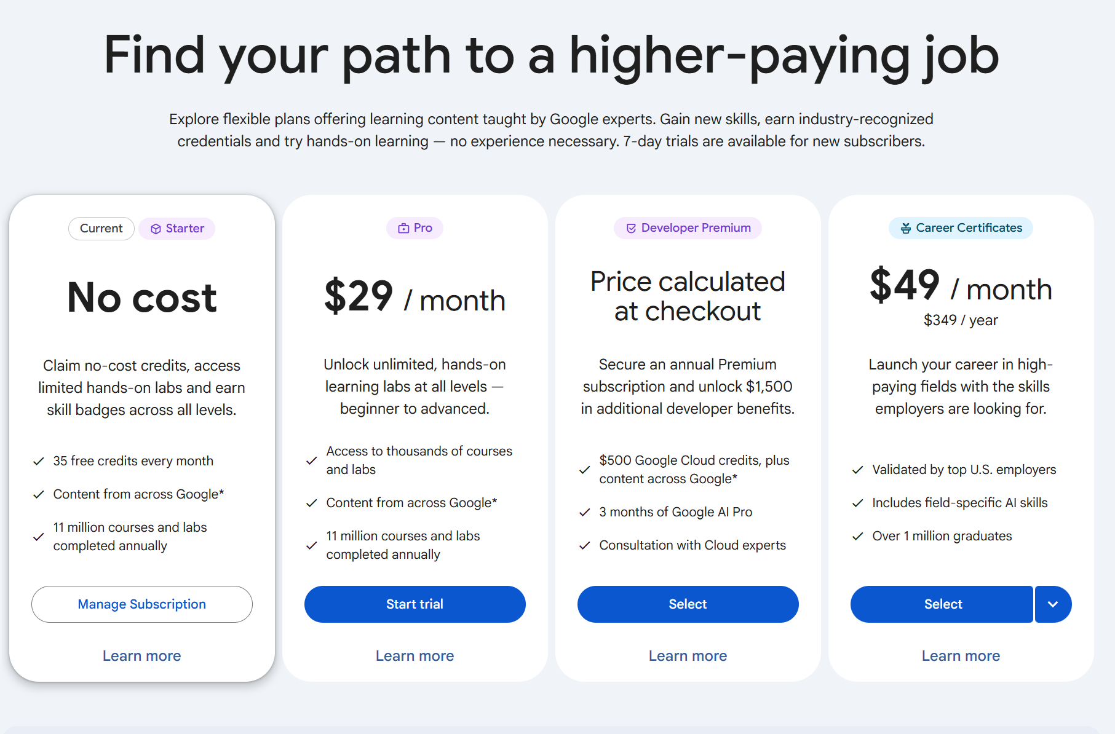
Task: Click checkmark beside 3 months of Google AI Pro
Action: click(x=585, y=512)
